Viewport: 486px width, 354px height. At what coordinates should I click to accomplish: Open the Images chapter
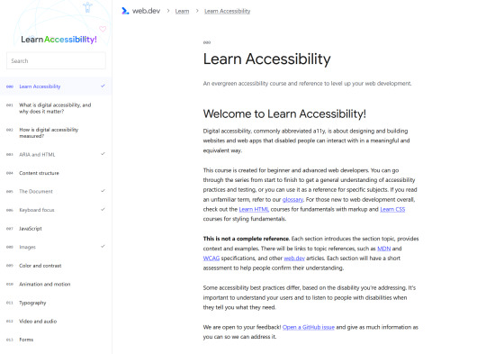pyautogui.click(x=56, y=247)
